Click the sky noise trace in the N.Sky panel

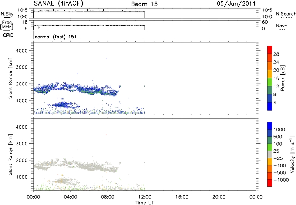tap(89, 11)
